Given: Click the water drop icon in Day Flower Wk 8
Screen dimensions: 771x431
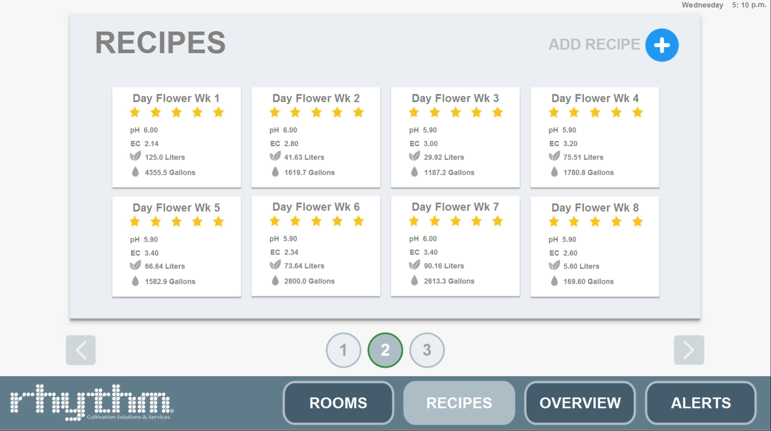Looking at the screenshot, I should click(x=554, y=281).
